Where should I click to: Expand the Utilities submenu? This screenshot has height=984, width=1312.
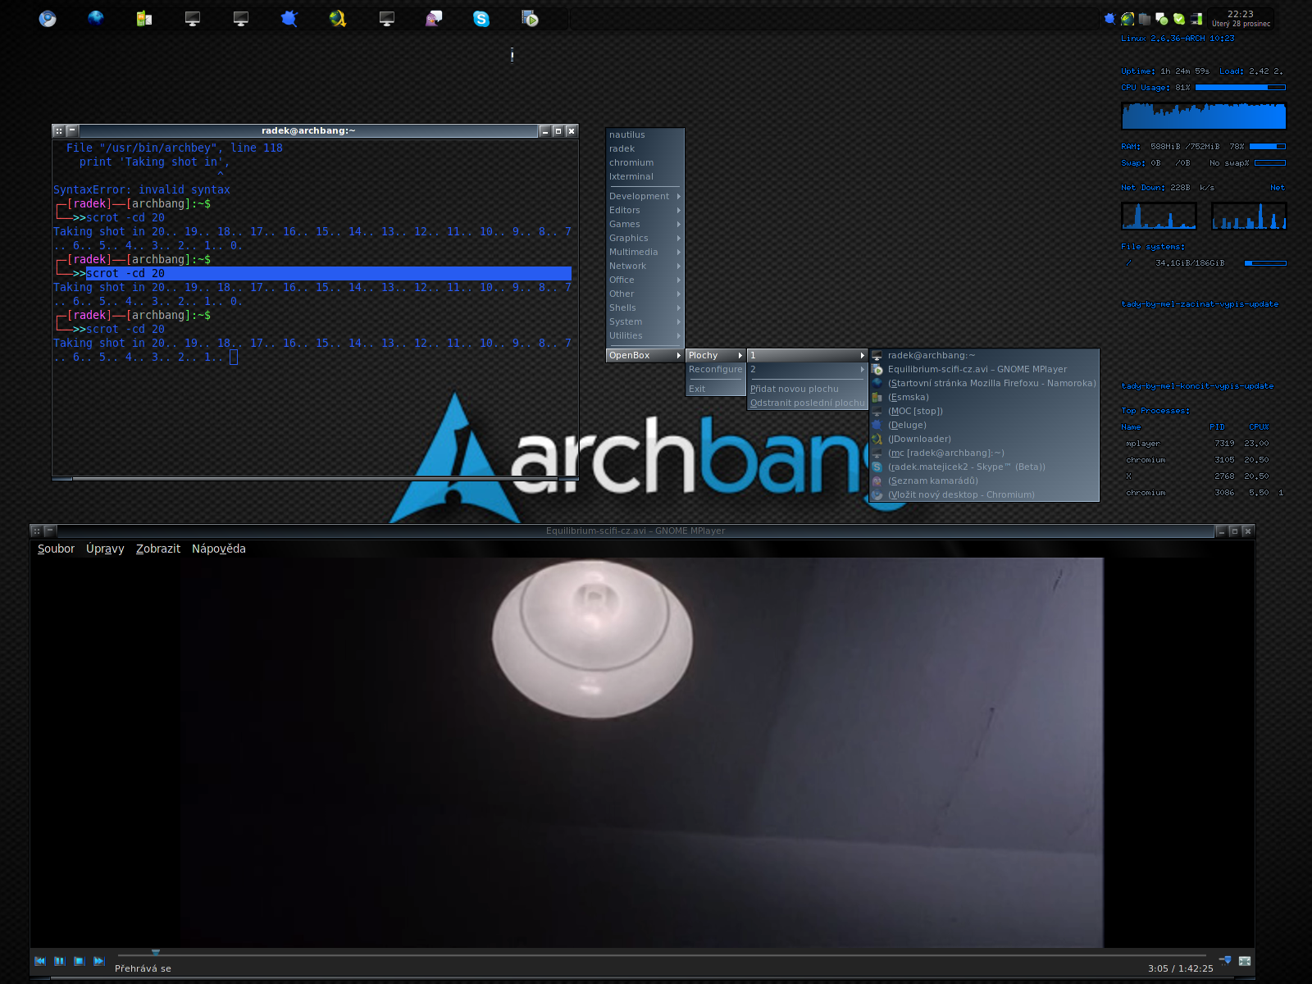coord(645,335)
